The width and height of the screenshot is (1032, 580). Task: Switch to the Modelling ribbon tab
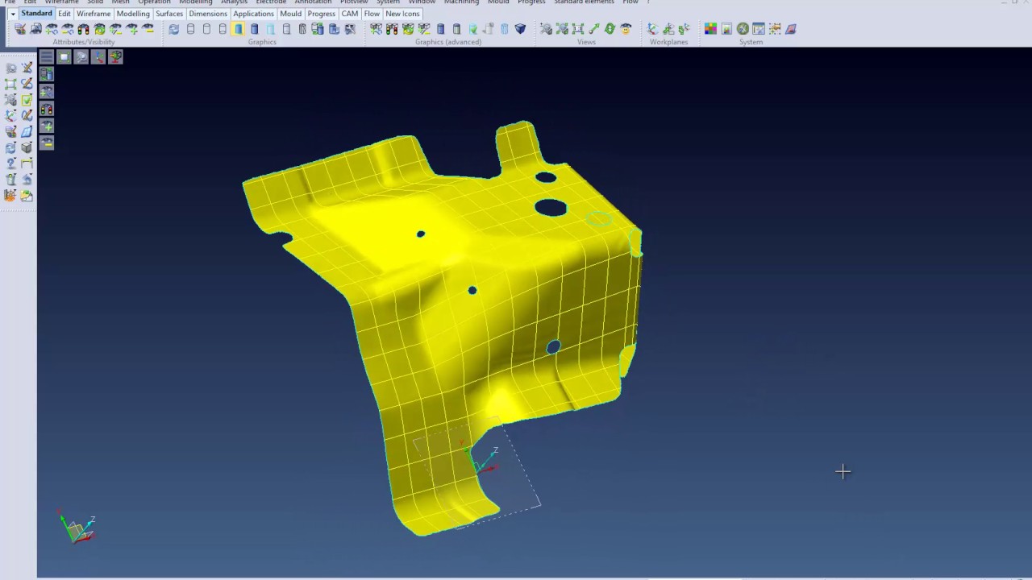tap(133, 14)
